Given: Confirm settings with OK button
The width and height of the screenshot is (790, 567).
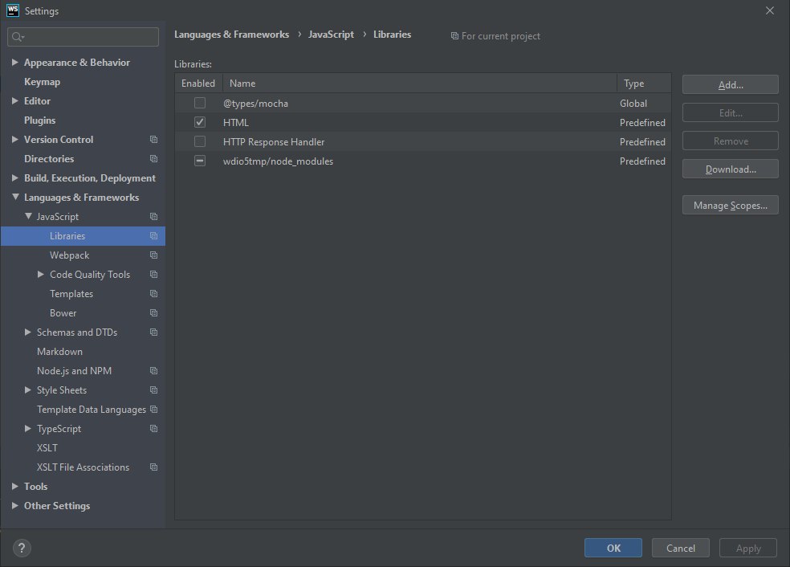Looking at the screenshot, I should pyautogui.click(x=613, y=548).
